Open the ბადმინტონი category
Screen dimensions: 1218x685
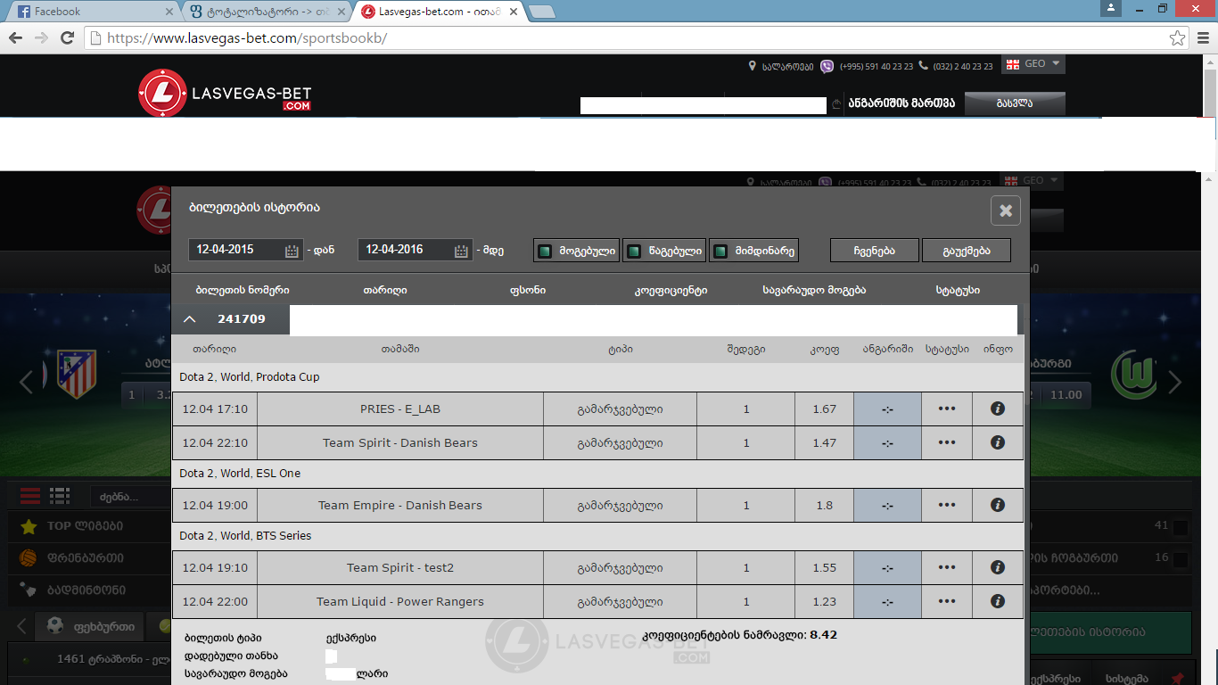(x=86, y=590)
